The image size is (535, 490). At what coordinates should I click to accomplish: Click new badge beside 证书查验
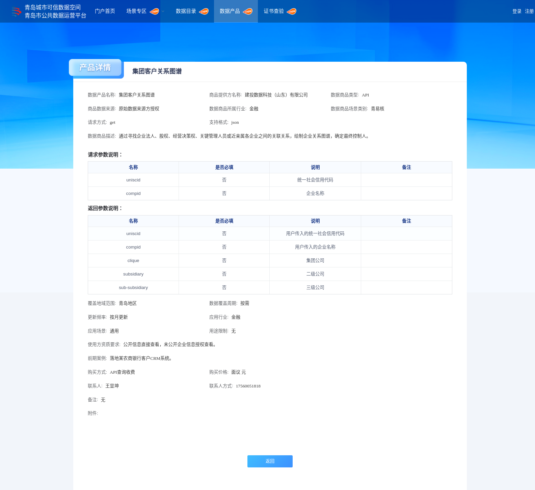point(292,11)
